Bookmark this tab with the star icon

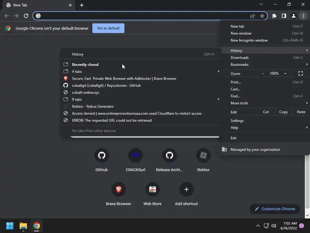click(262, 16)
